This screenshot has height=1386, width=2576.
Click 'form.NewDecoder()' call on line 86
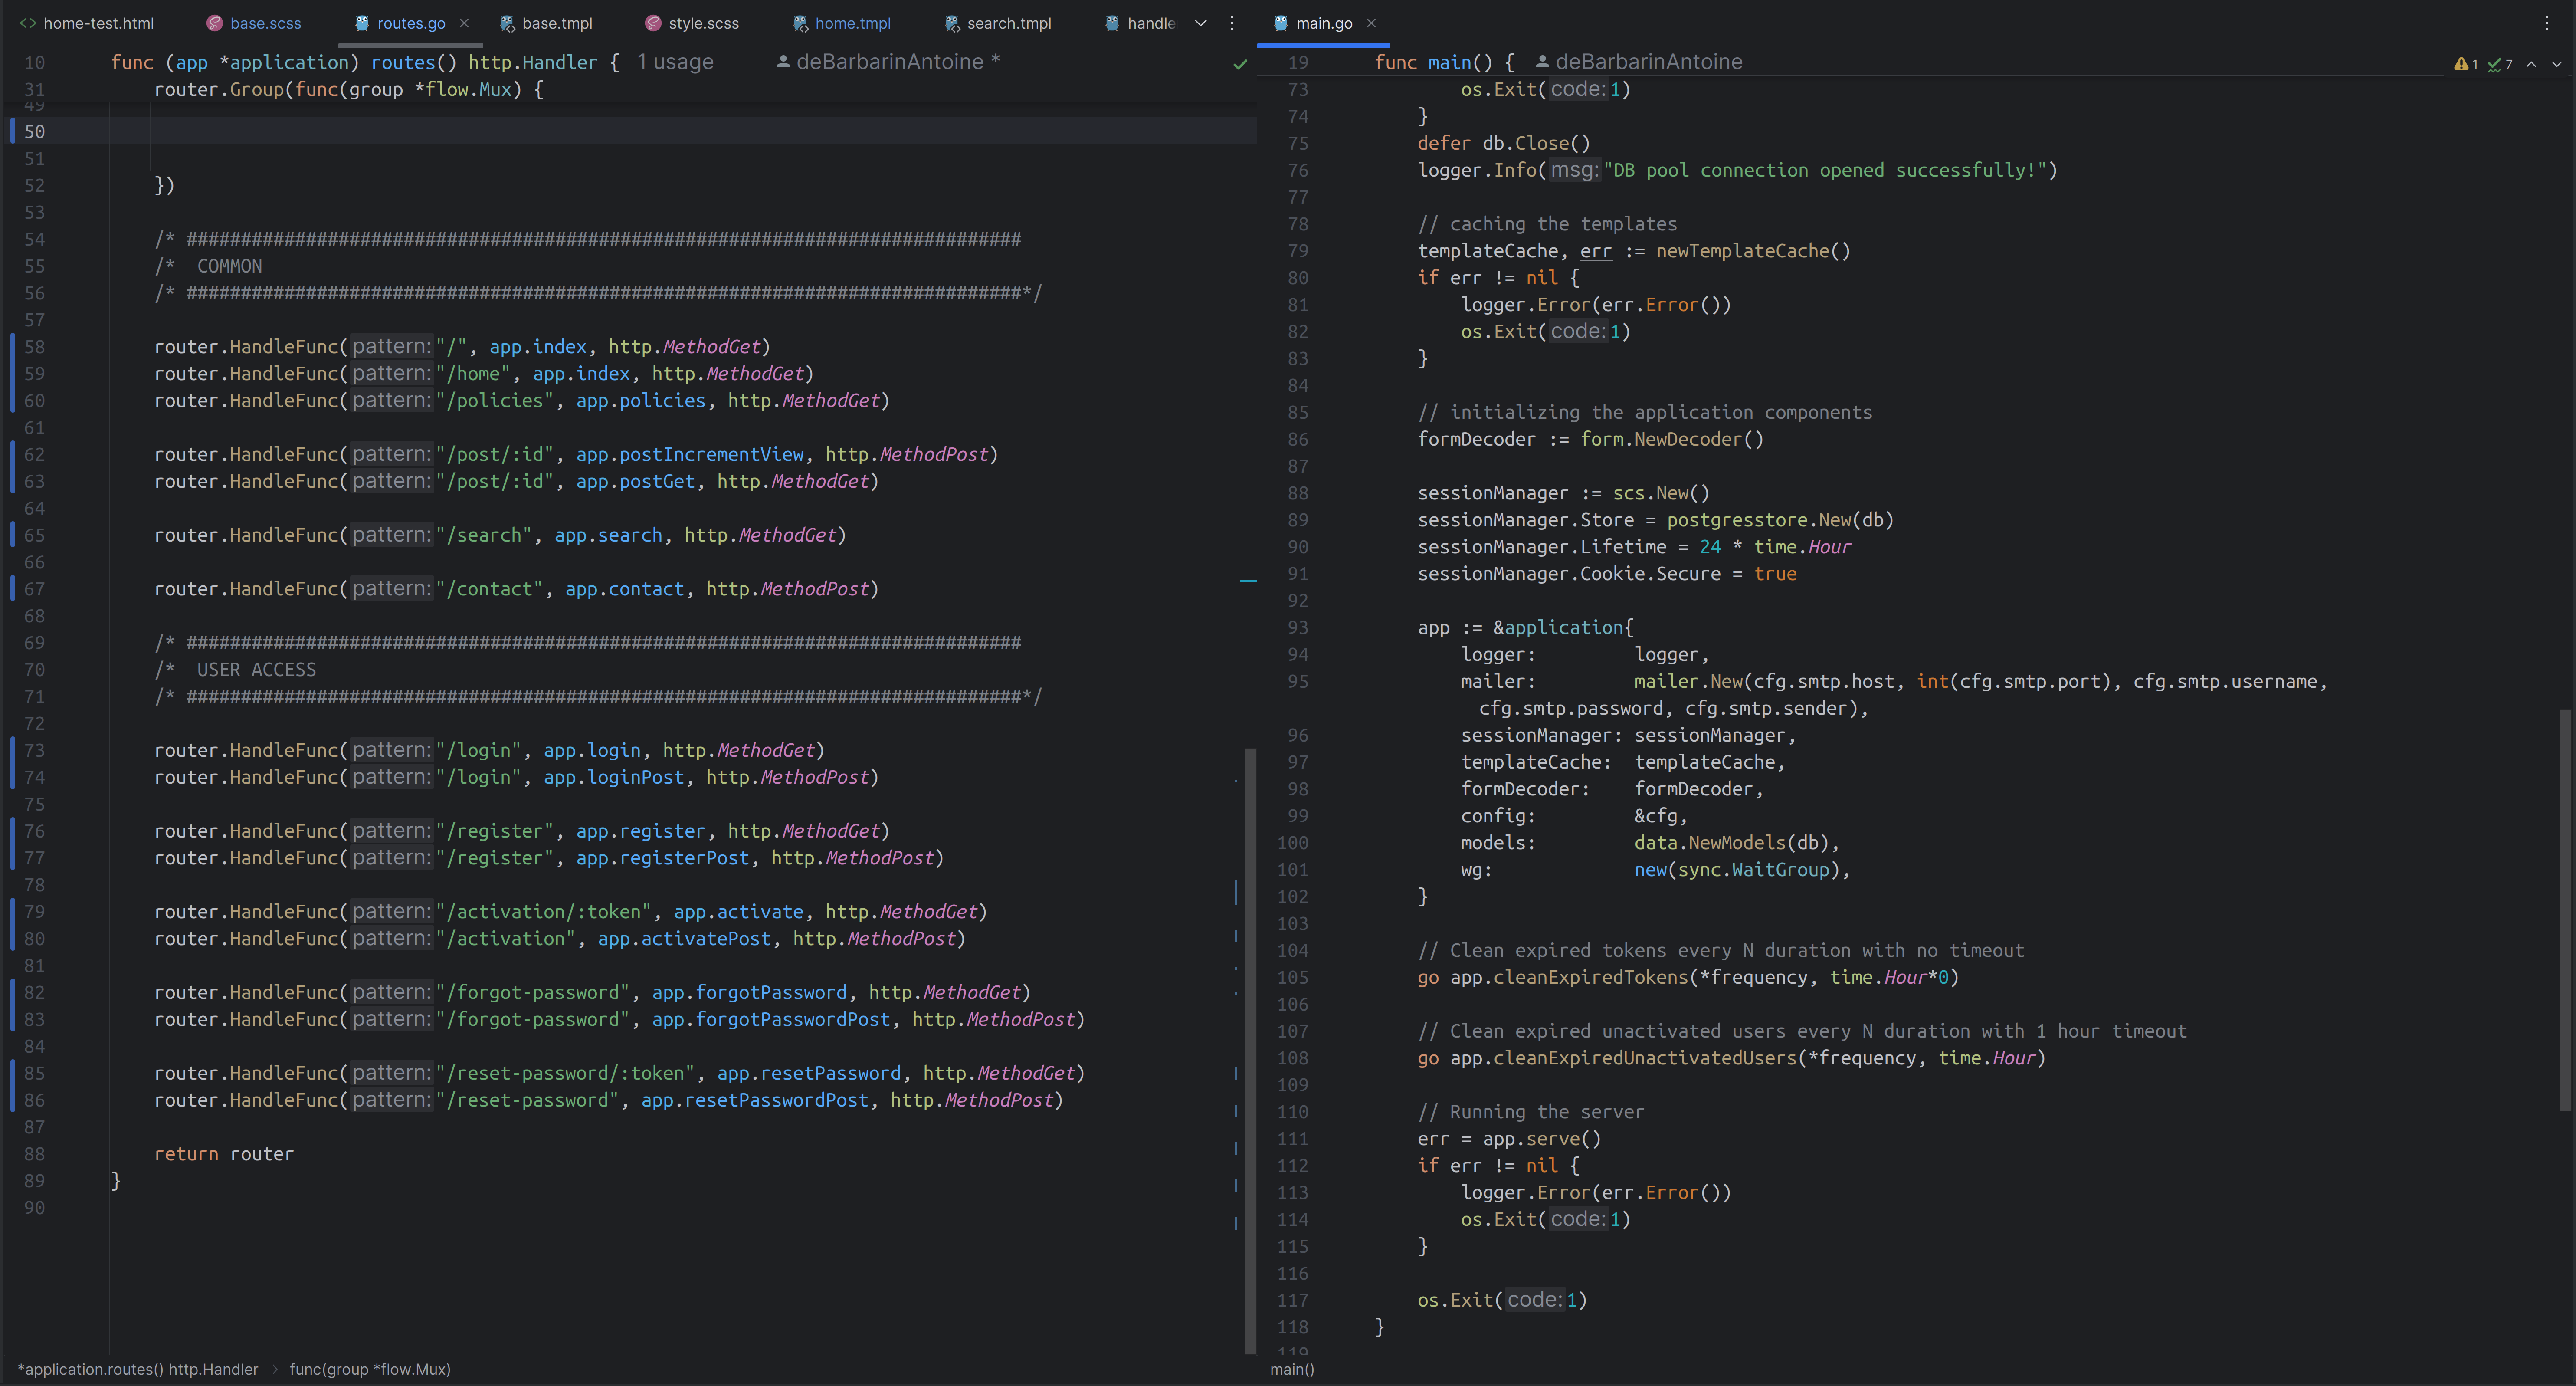1672,439
